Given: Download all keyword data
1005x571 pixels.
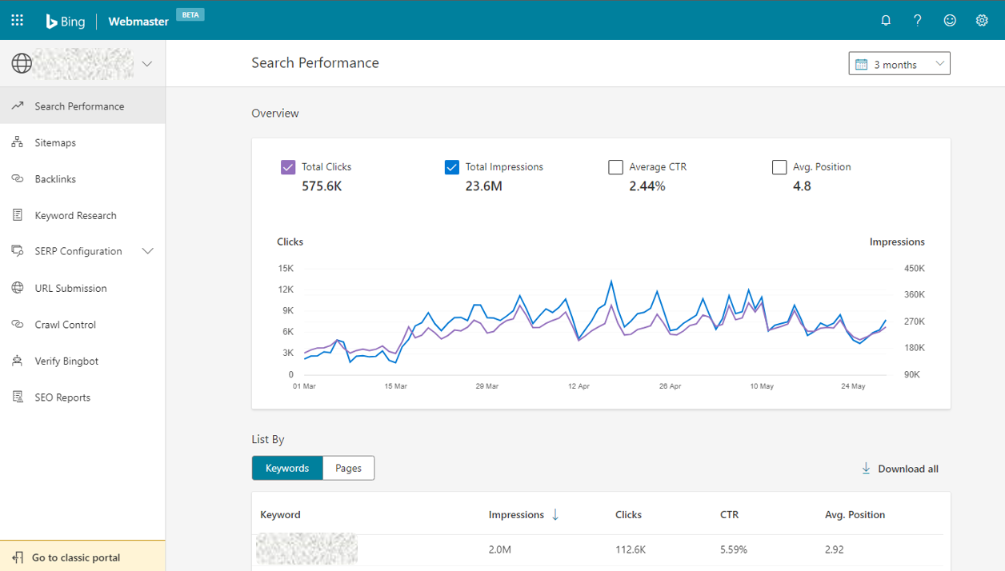Looking at the screenshot, I should (899, 469).
